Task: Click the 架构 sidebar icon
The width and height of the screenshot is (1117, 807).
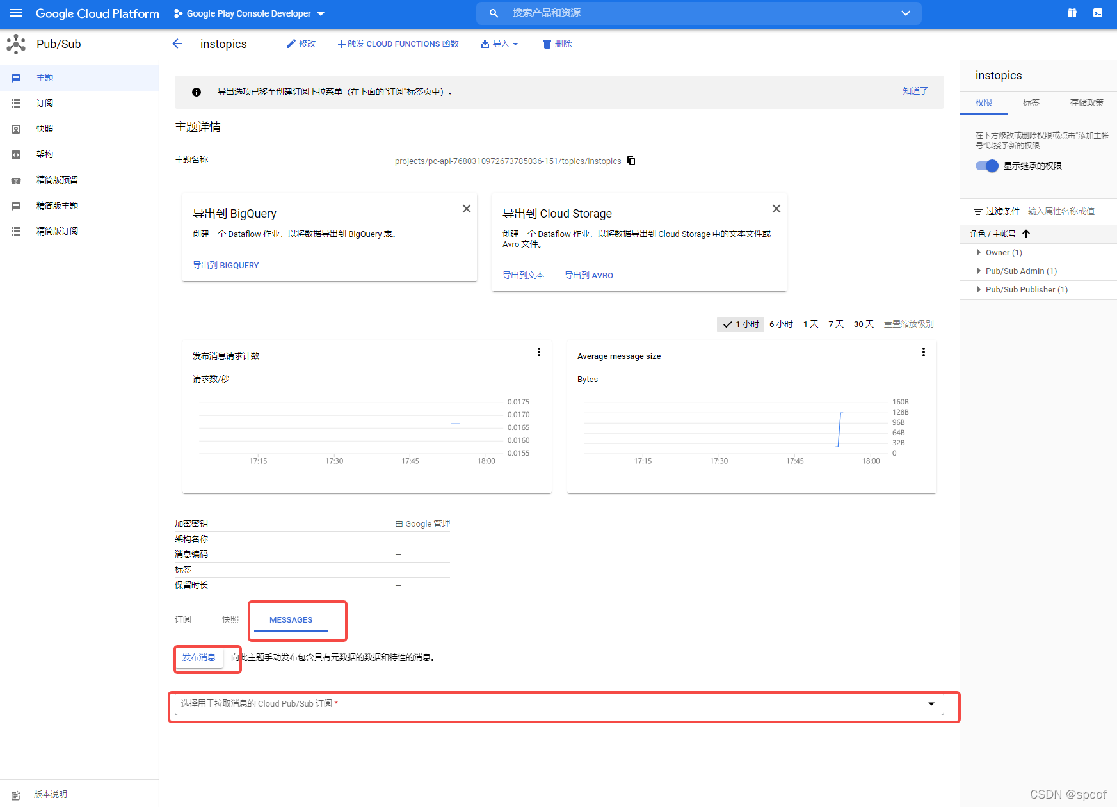Action: pyautogui.click(x=16, y=154)
